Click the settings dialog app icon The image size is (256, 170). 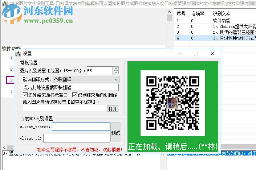pos(18,53)
